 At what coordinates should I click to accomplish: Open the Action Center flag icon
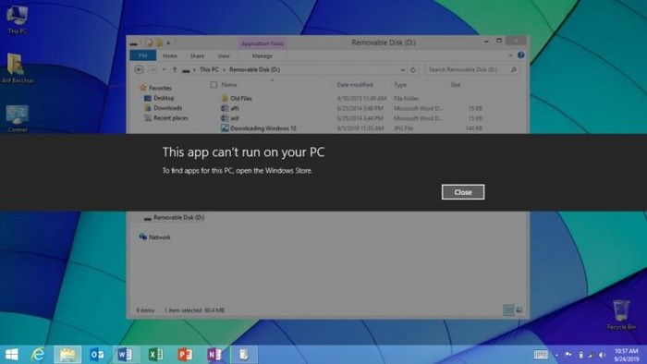click(568, 355)
